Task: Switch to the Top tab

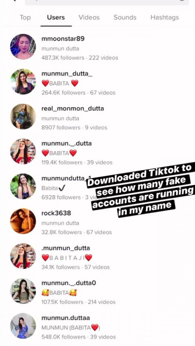Action: coord(25,18)
